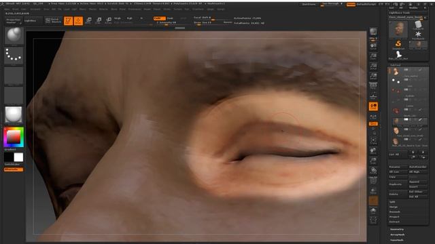Image resolution: width=435 pixels, height=244 pixels.
Task: Click the AAHalf icon
Action: point(373,76)
